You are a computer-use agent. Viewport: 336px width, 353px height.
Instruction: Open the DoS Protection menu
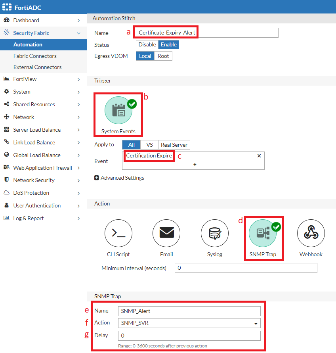(44, 193)
